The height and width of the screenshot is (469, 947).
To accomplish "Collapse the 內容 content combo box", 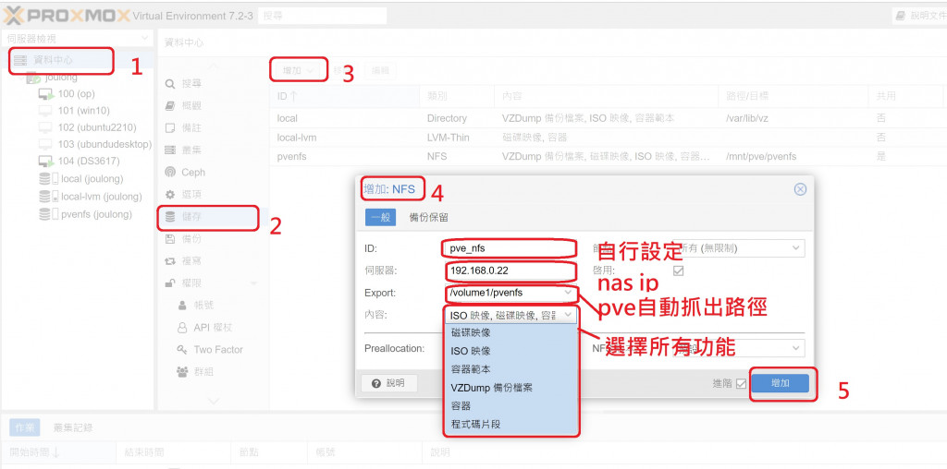I will [568, 315].
